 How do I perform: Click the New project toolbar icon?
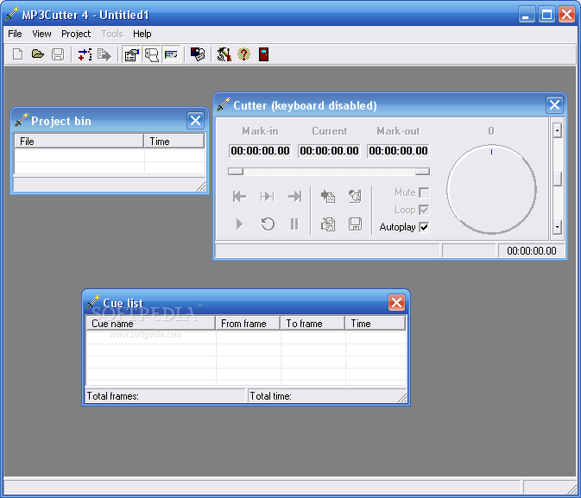[17, 54]
